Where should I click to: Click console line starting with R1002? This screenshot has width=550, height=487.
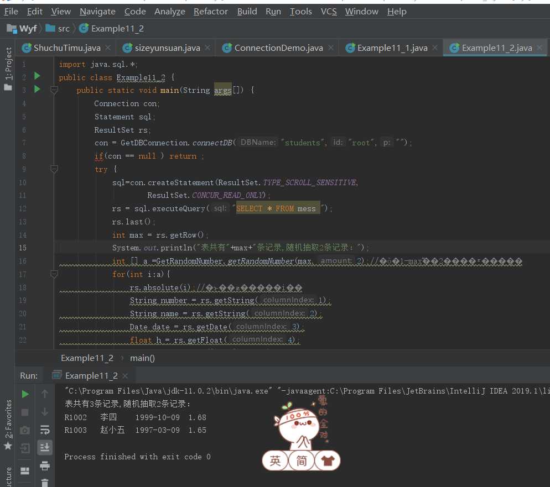pyautogui.click(x=136, y=417)
